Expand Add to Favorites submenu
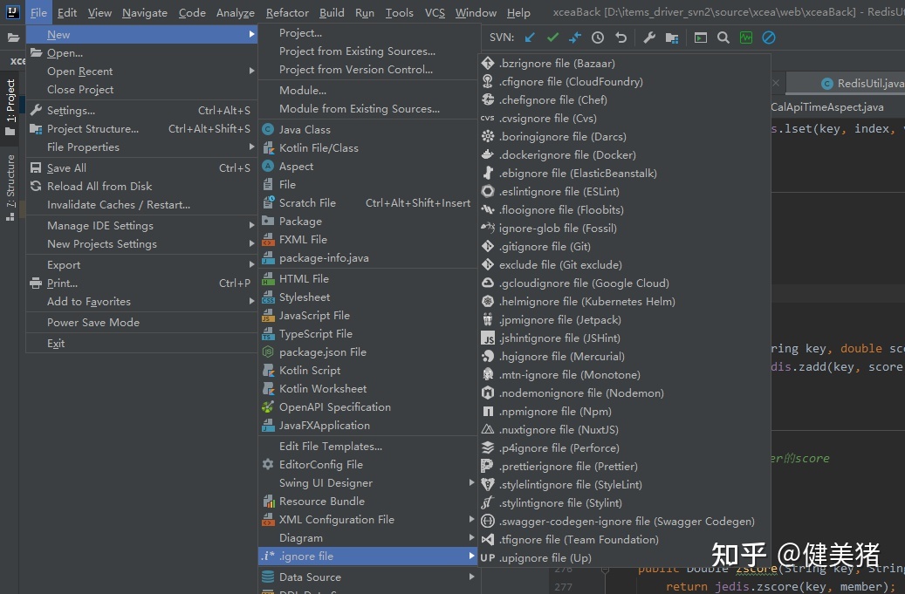The image size is (905, 594). click(x=141, y=302)
